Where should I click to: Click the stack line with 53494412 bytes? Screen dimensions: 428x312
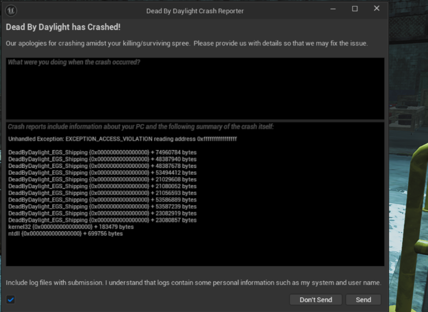(102, 173)
